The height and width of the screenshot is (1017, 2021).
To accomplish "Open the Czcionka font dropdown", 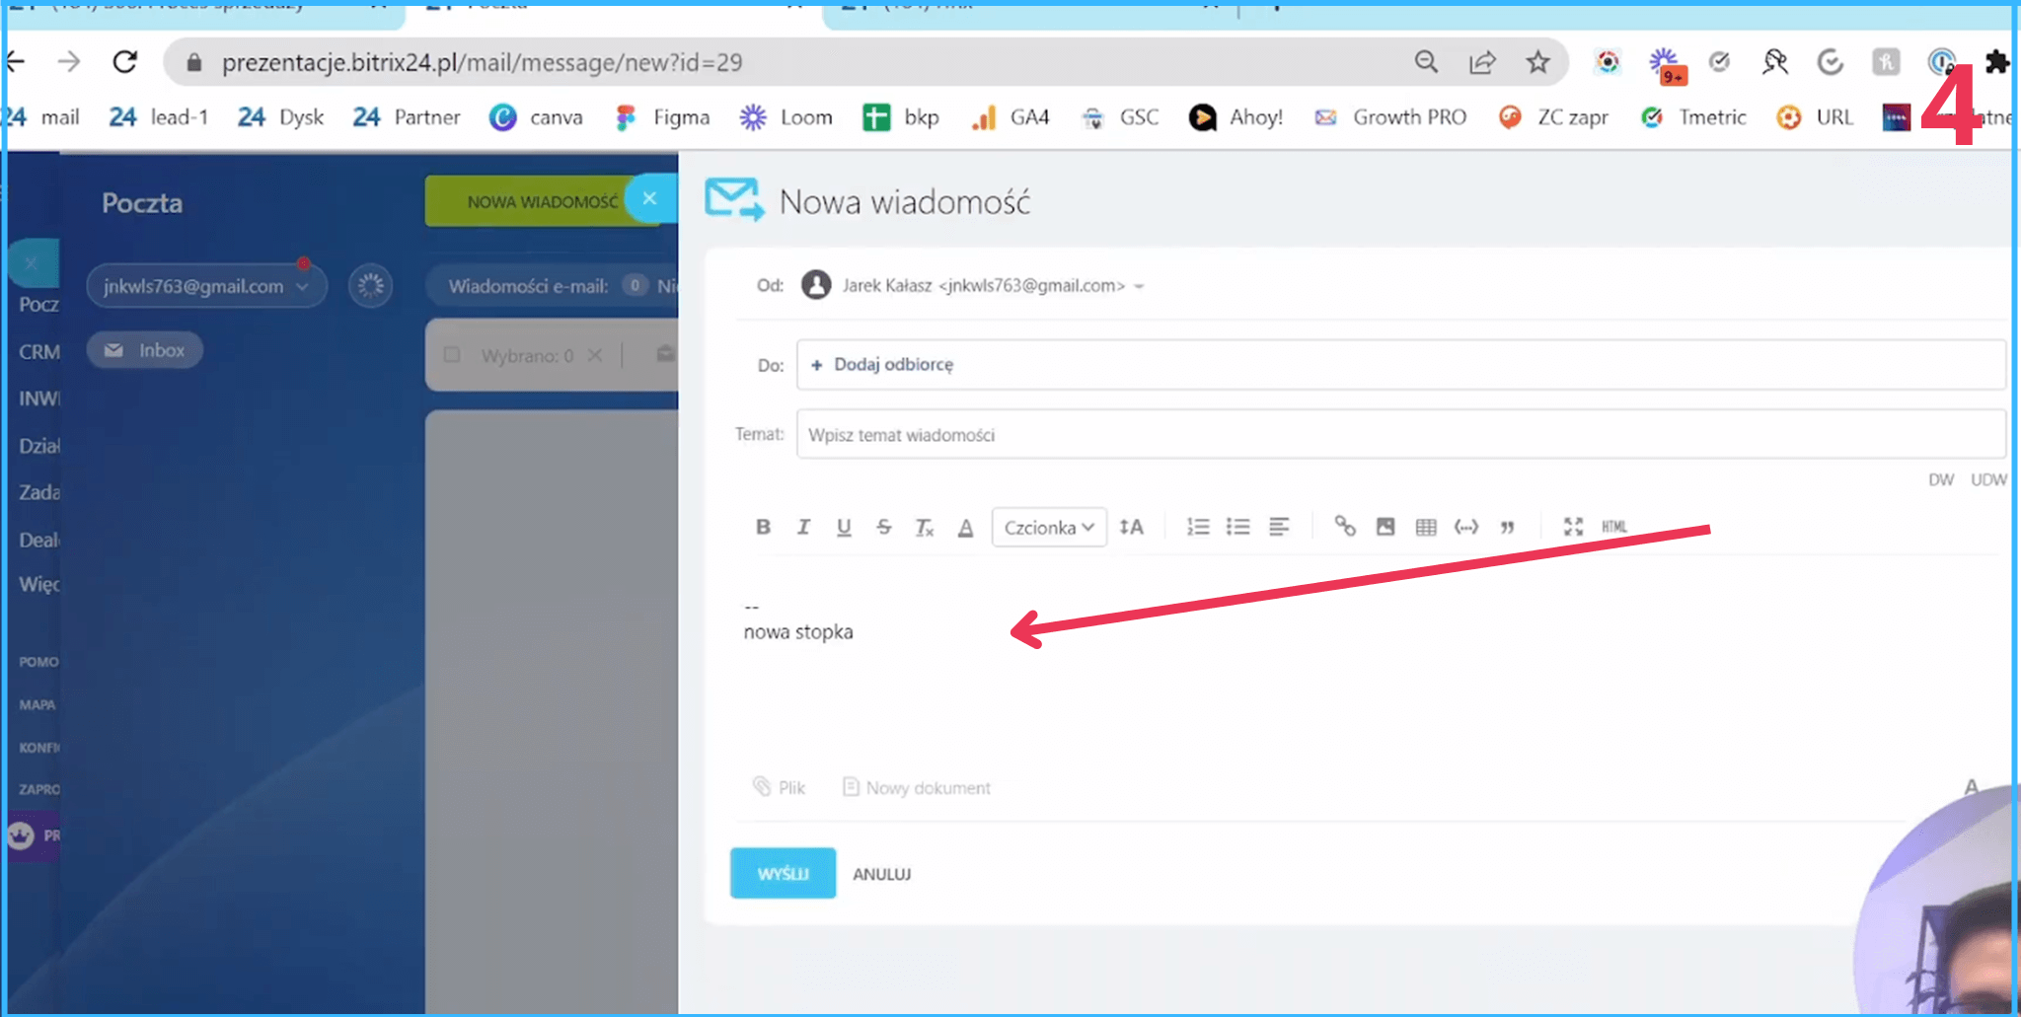I will (x=1048, y=527).
